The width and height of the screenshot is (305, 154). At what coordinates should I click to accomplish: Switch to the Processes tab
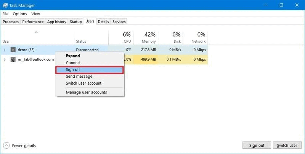click(11, 22)
